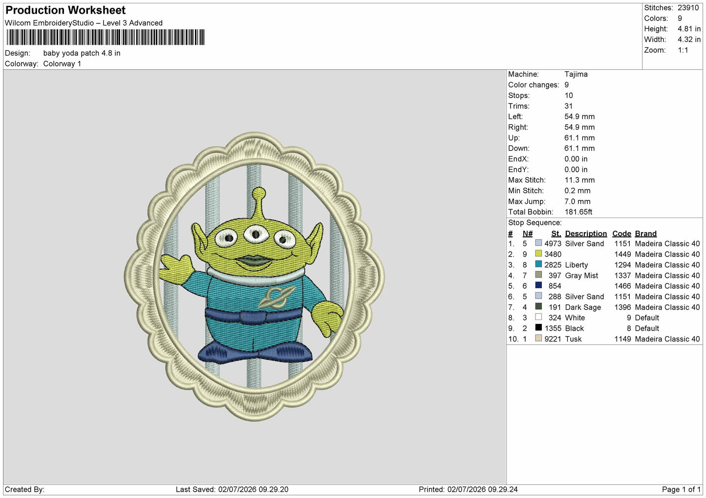
Task: Click the design name 'baby yoda patch 4.8 in'
Action: 82,53
